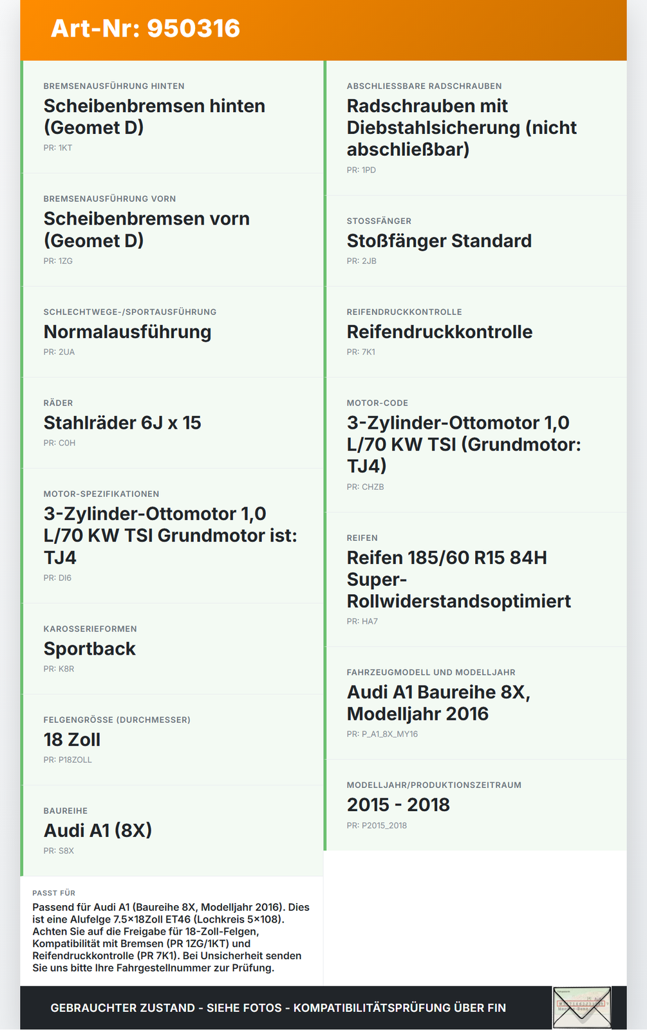Click the 2015 - 2018 production period
Image resolution: width=647 pixels, height=1030 pixels.
click(399, 805)
